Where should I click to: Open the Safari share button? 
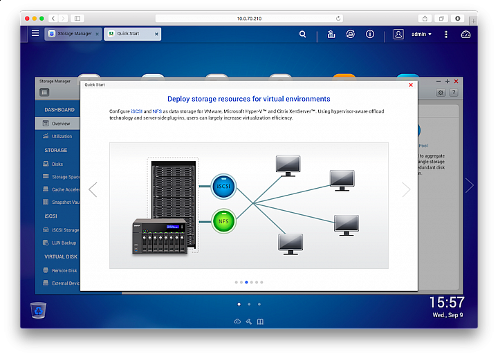(425, 19)
